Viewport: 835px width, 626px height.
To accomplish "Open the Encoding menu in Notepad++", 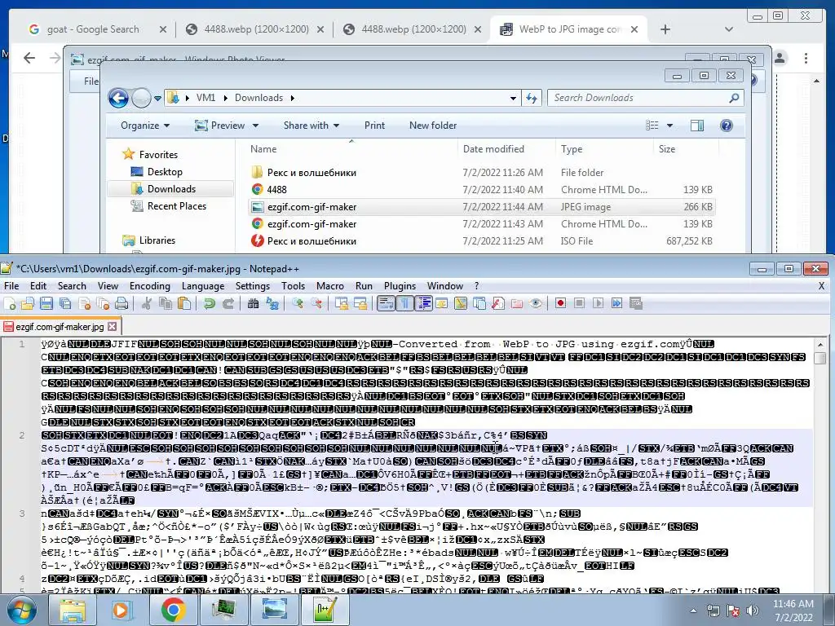I will coord(150,286).
